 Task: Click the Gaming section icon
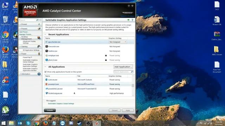[x=39, y=47]
